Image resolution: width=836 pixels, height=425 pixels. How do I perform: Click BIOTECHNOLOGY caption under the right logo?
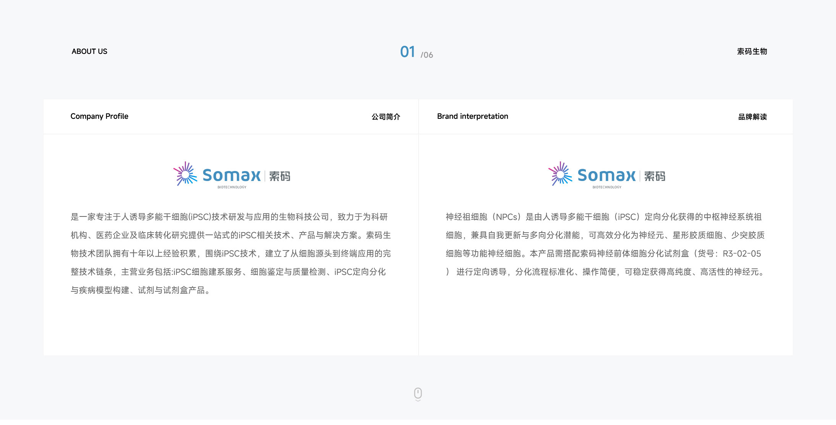point(607,187)
